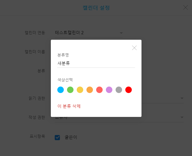Click the 색상선택 label
This screenshot has width=192, height=156.
pos(65,80)
